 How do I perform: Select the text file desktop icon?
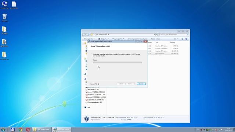coord(14,5)
